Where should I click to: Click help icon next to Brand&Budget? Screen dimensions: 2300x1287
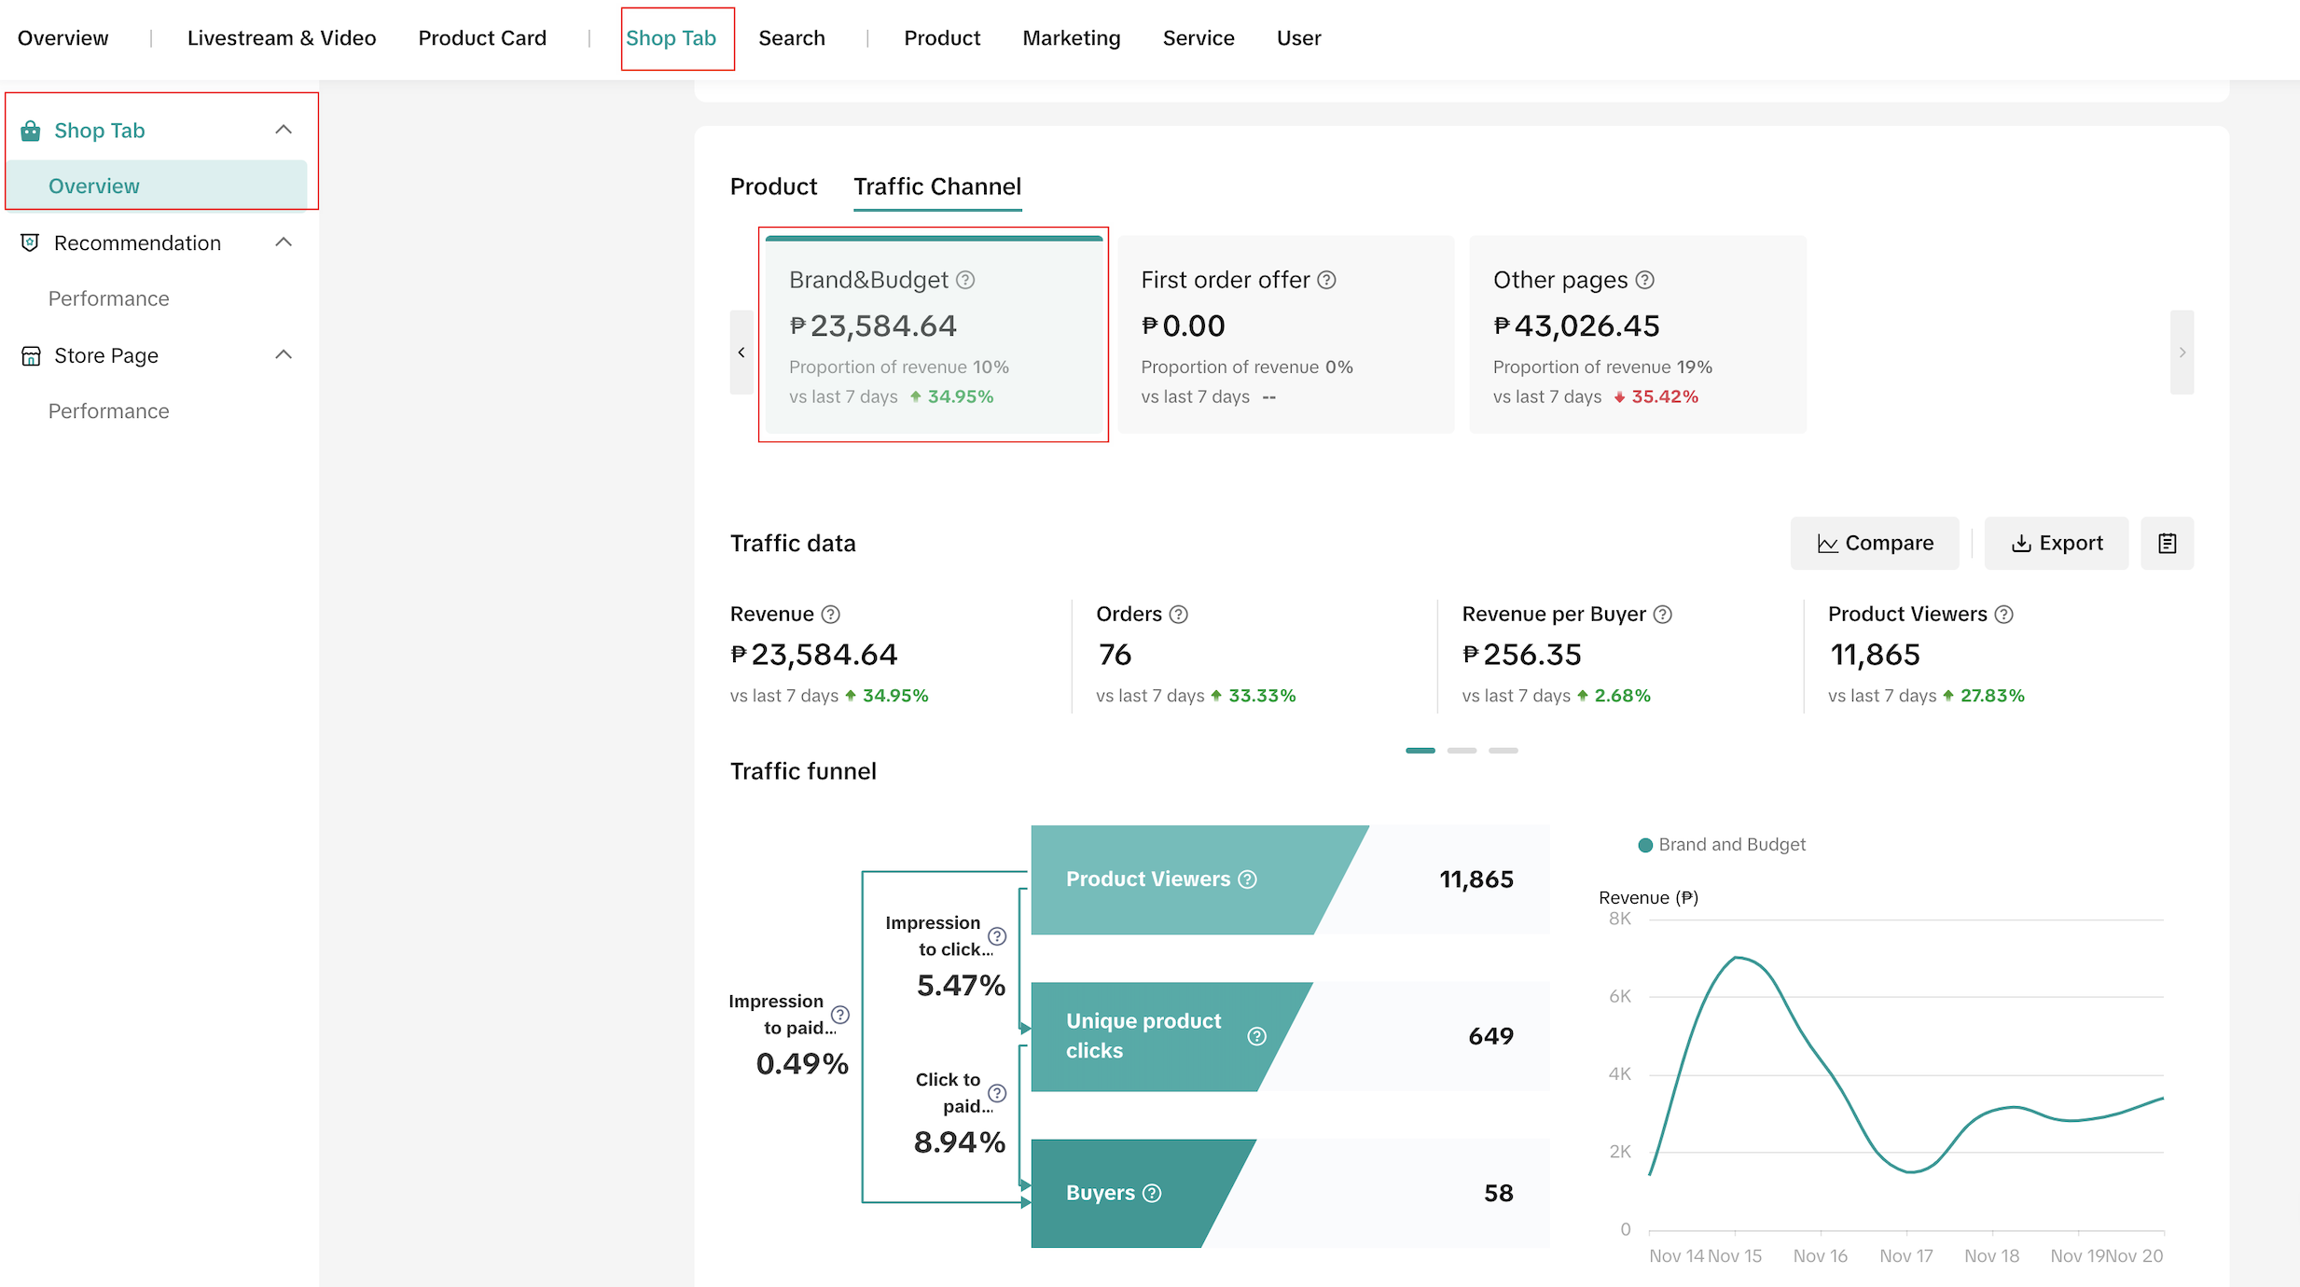click(x=965, y=280)
